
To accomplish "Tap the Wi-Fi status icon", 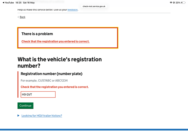I will 171,3.
